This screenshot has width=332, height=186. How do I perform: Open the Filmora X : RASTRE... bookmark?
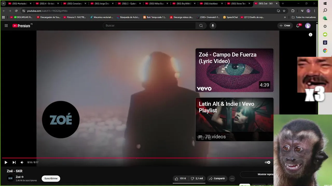pos(75,17)
